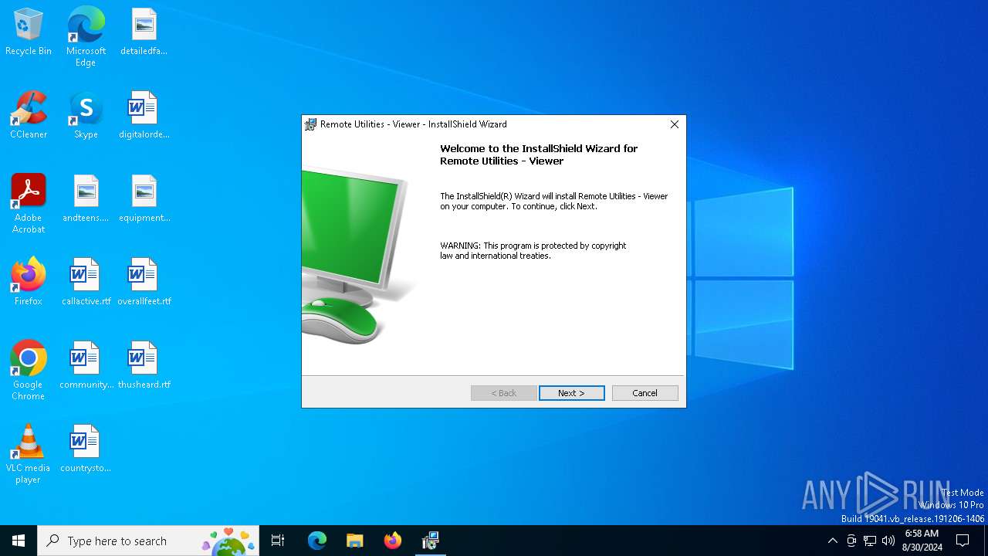Select the equipment... image file

144,199
